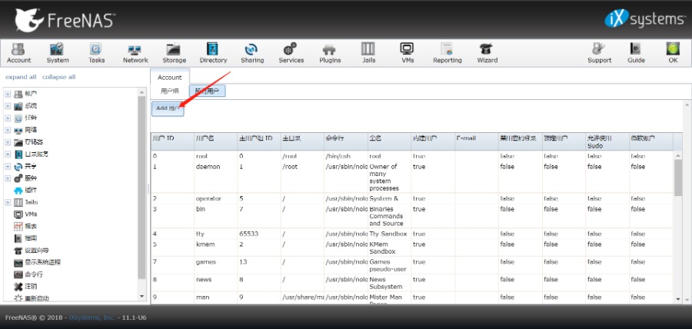Sort by the Sudo column header
Screen dimensions: 692x329
coord(607,141)
